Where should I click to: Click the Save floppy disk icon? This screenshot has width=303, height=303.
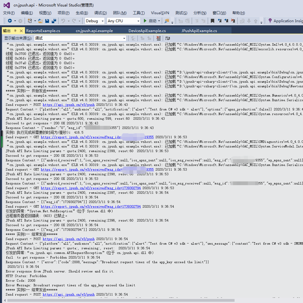pyautogui.click(x=47, y=21)
